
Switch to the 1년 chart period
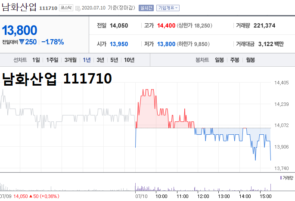(87, 60)
